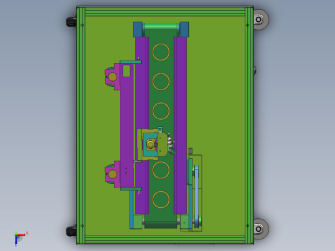Click the blue downward axis of the triad
Screen dimensions: 335x251
pos(16,241)
